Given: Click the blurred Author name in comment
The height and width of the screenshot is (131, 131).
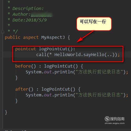Looking at the screenshot, I should [x=41, y=14].
